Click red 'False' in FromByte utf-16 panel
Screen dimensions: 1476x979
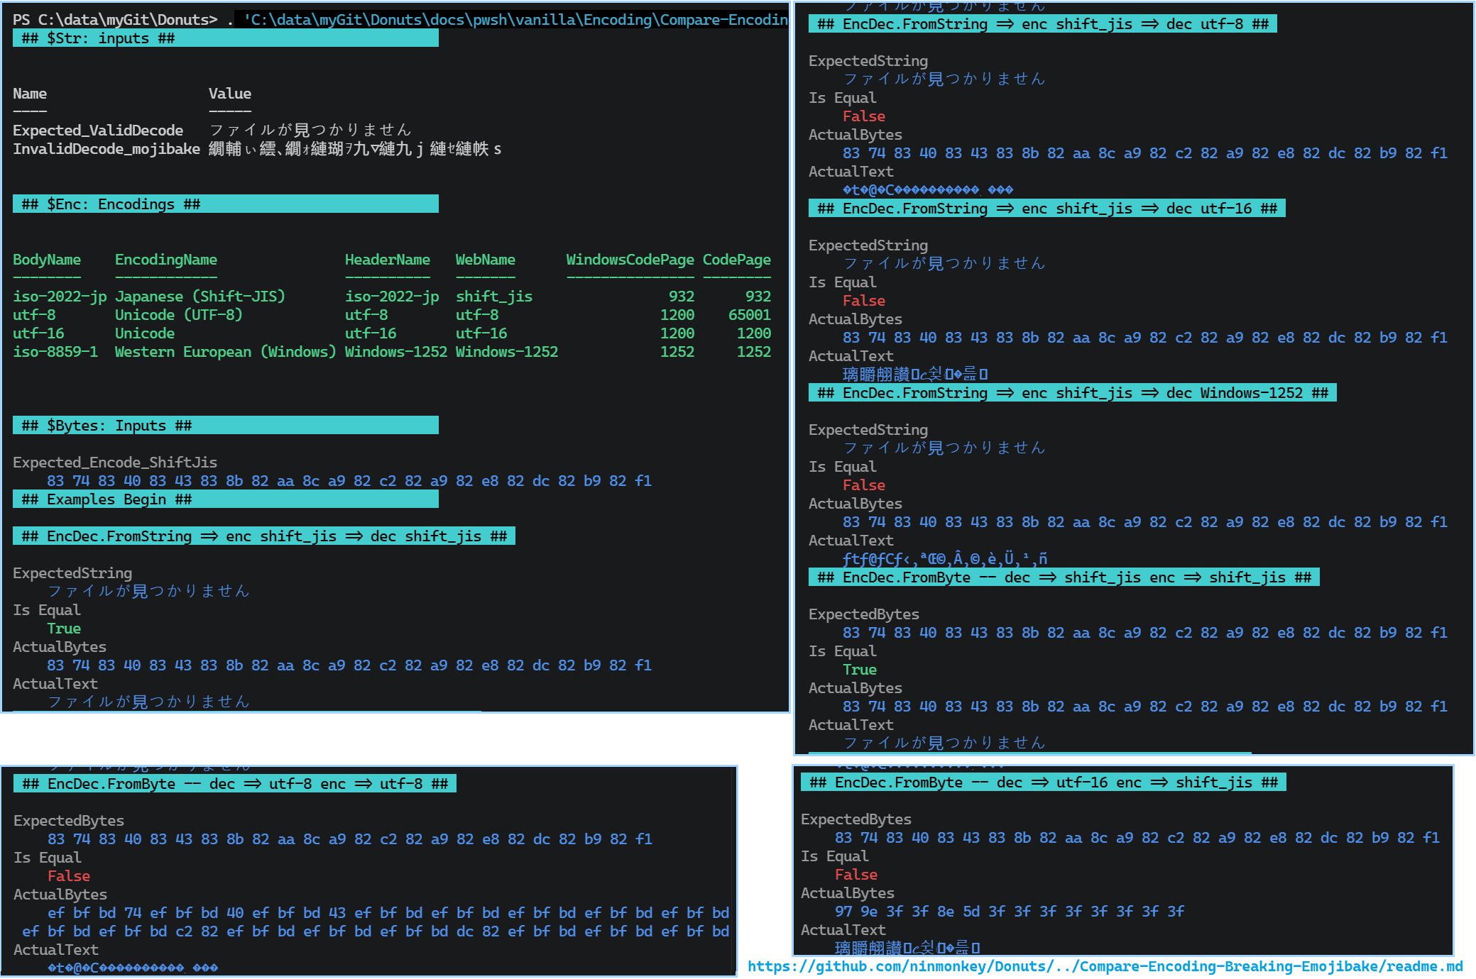click(856, 875)
